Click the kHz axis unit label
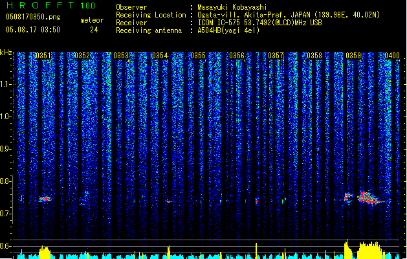This screenshot has height=259, width=407. point(6,52)
